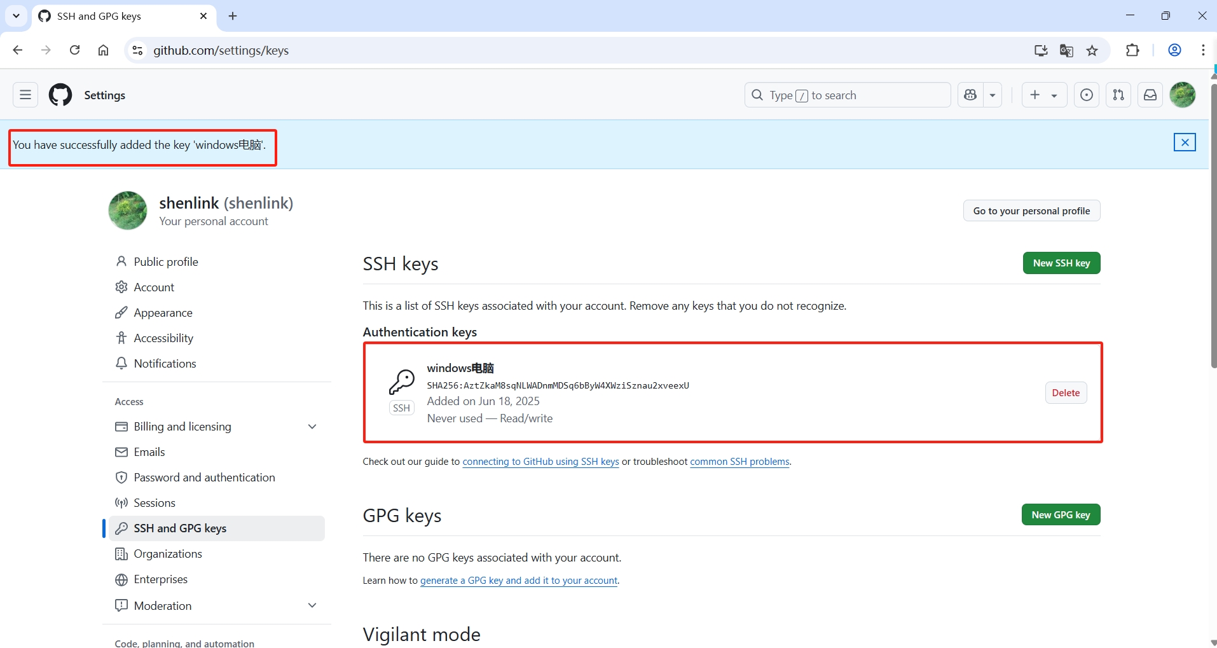
Task: Open the Pull requests icon in header
Action: tap(1118, 95)
